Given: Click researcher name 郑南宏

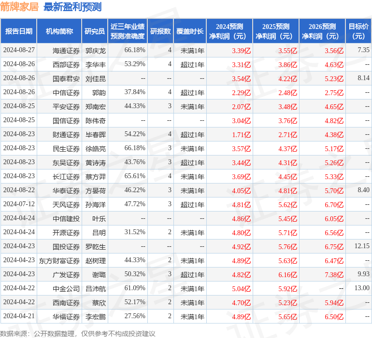Looking at the screenshot, I should pyautogui.click(x=96, y=107).
